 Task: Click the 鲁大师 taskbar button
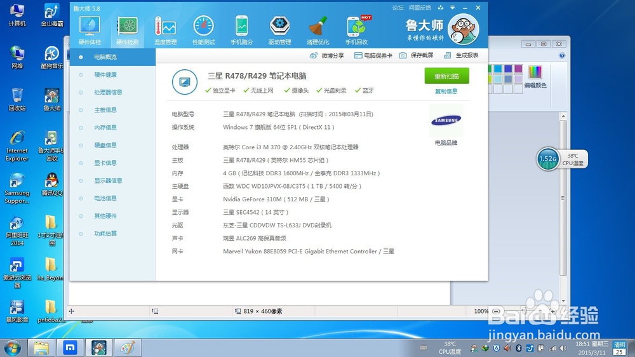(x=99, y=347)
